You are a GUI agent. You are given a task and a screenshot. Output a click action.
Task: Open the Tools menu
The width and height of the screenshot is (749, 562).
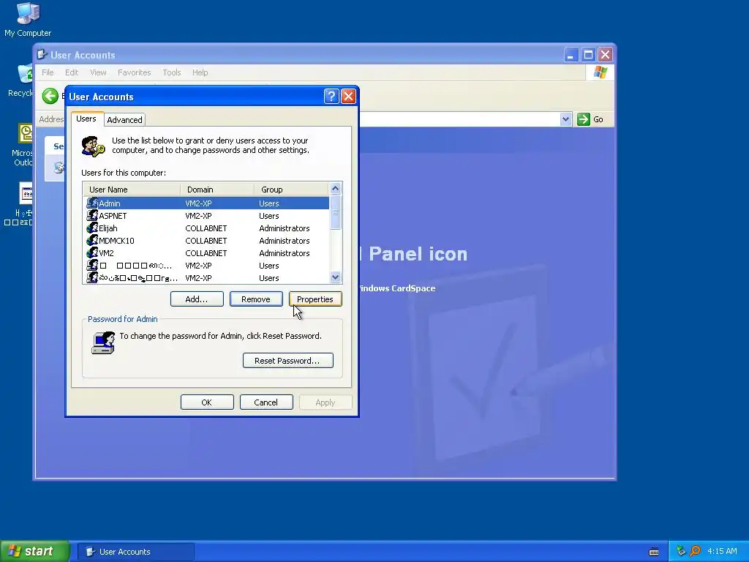click(171, 72)
